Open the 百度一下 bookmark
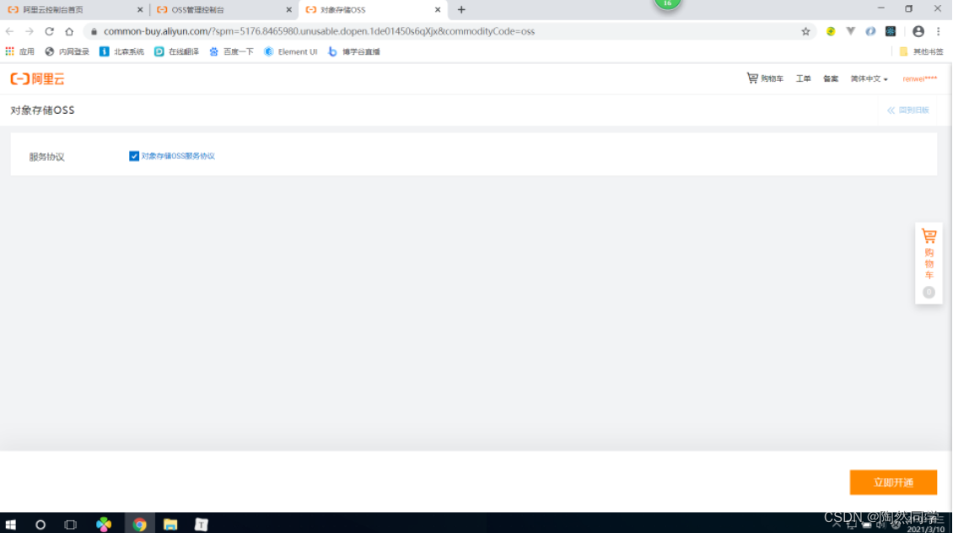This screenshot has height=533, width=953. point(231,51)
